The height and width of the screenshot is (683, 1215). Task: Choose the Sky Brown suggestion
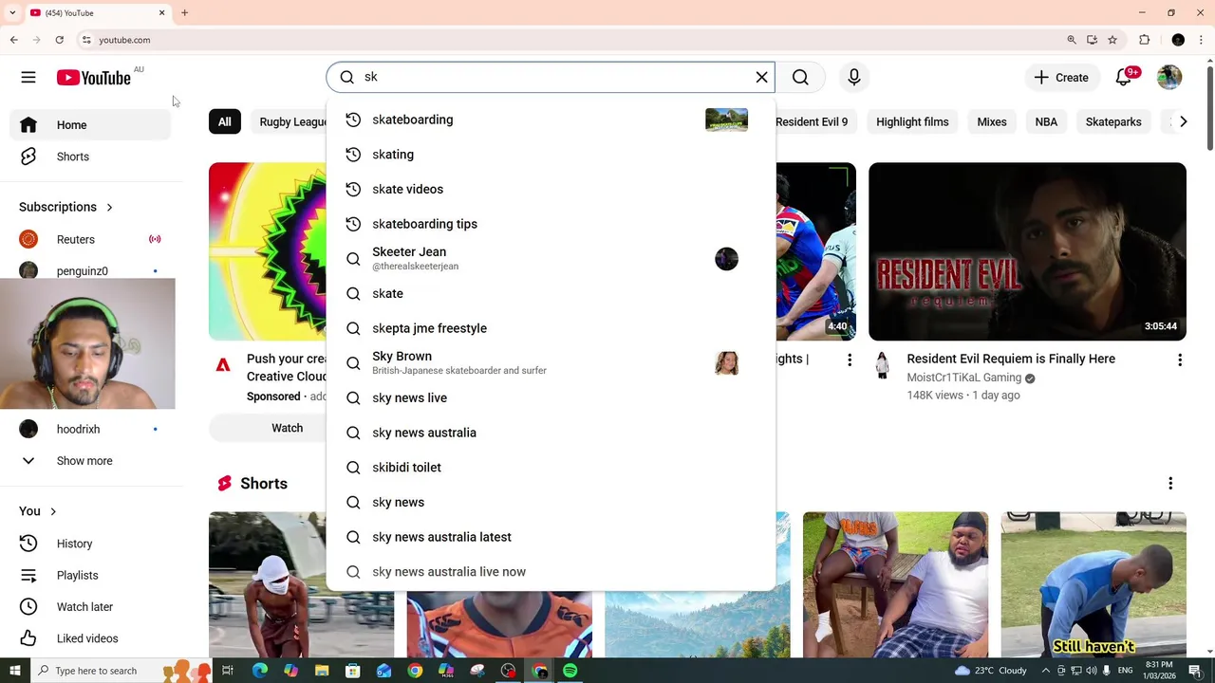click(x=551, y=362)
